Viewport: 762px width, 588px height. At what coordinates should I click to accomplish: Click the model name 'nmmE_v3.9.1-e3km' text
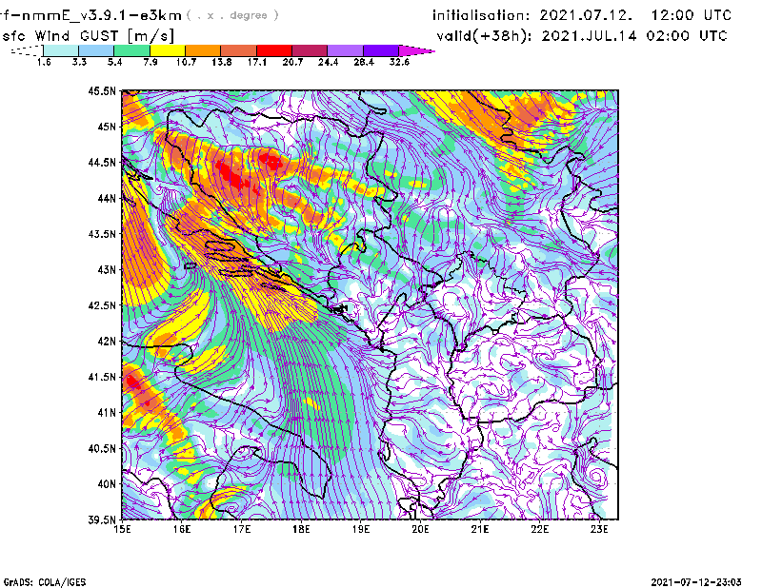tap(102, 15)
